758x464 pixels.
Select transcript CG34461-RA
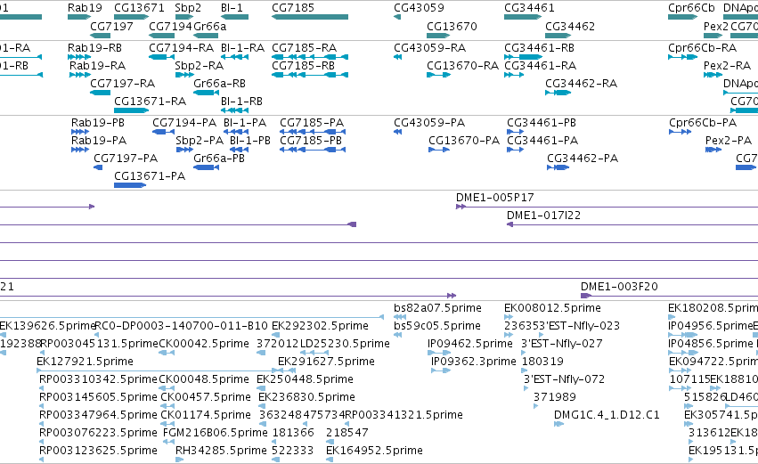(514, 75)
